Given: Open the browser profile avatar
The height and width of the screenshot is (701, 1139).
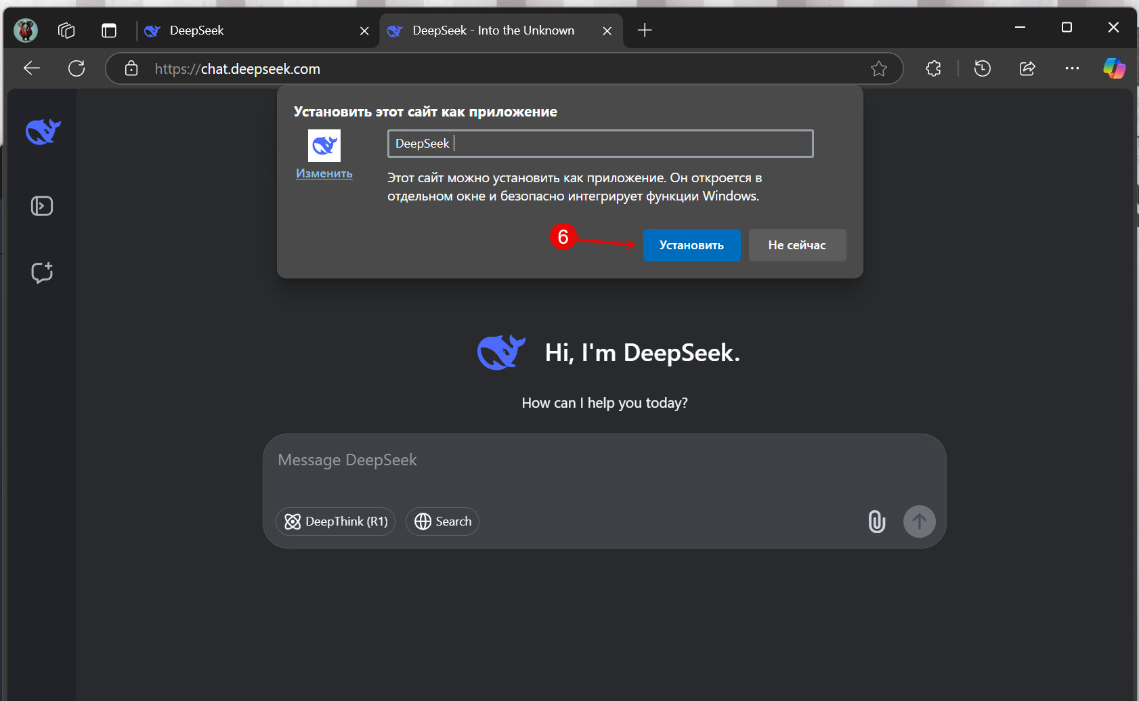Looking at the screenshot, I should 26,30.
